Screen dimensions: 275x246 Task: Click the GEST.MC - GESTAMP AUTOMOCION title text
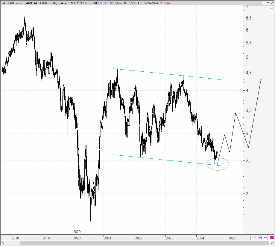click(x=33, y=3)
